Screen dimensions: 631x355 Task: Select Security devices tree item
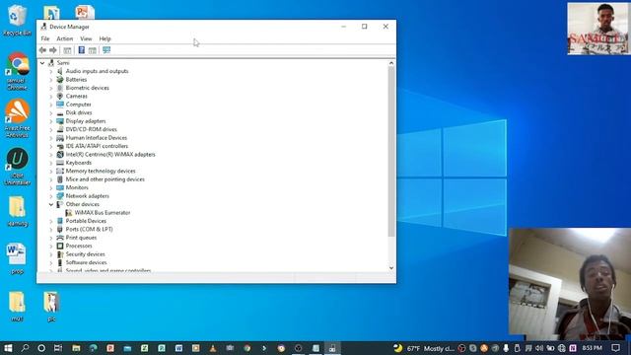(85, 254)
